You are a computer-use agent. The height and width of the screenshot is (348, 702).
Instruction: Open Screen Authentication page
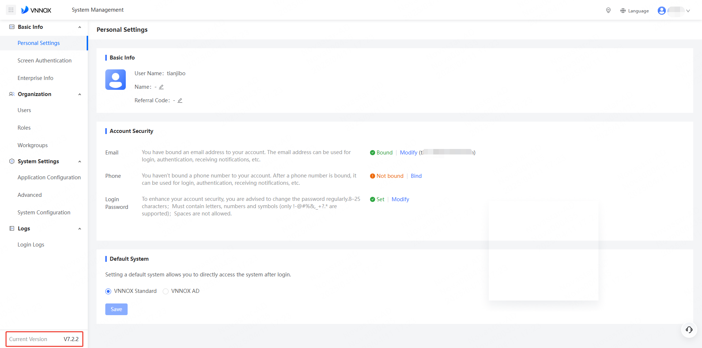click(44, 61)
